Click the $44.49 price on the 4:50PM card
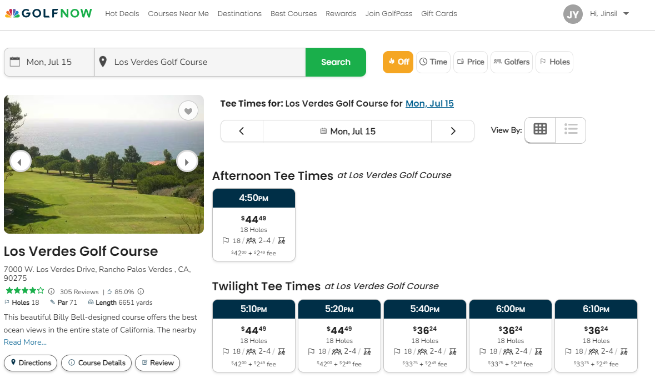Screen dimensions: 655x378 click(x=253, y=219)
